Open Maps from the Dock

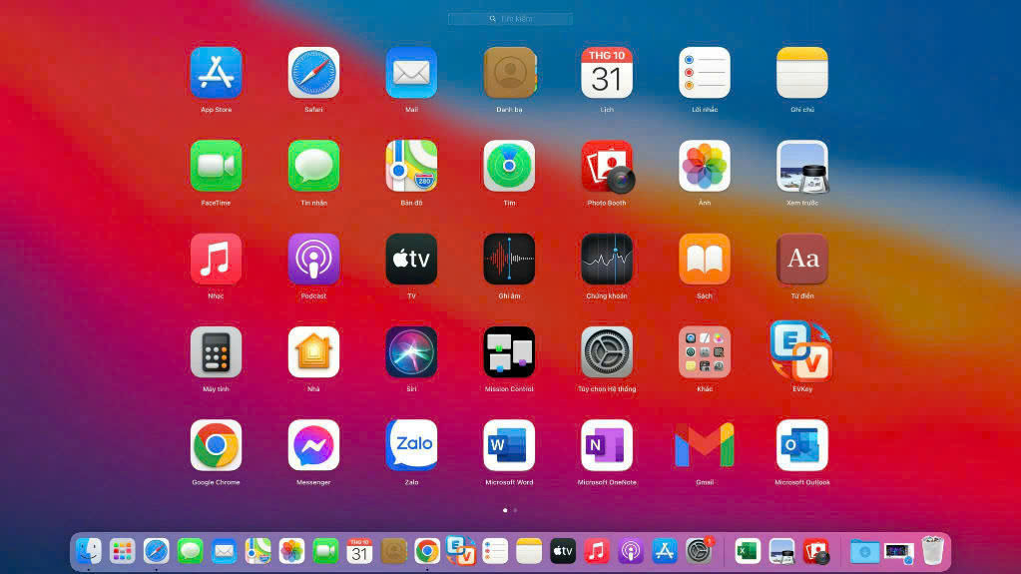click(x=257, y=551)
